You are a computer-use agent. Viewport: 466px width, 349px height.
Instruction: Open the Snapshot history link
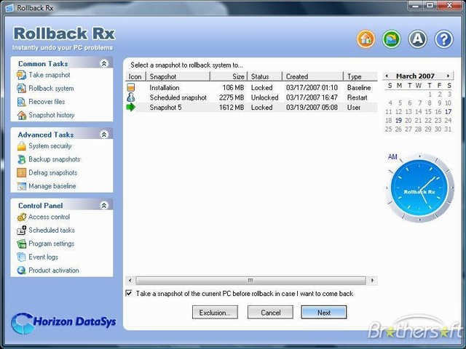pyautogui.click(x=52, y=115)
